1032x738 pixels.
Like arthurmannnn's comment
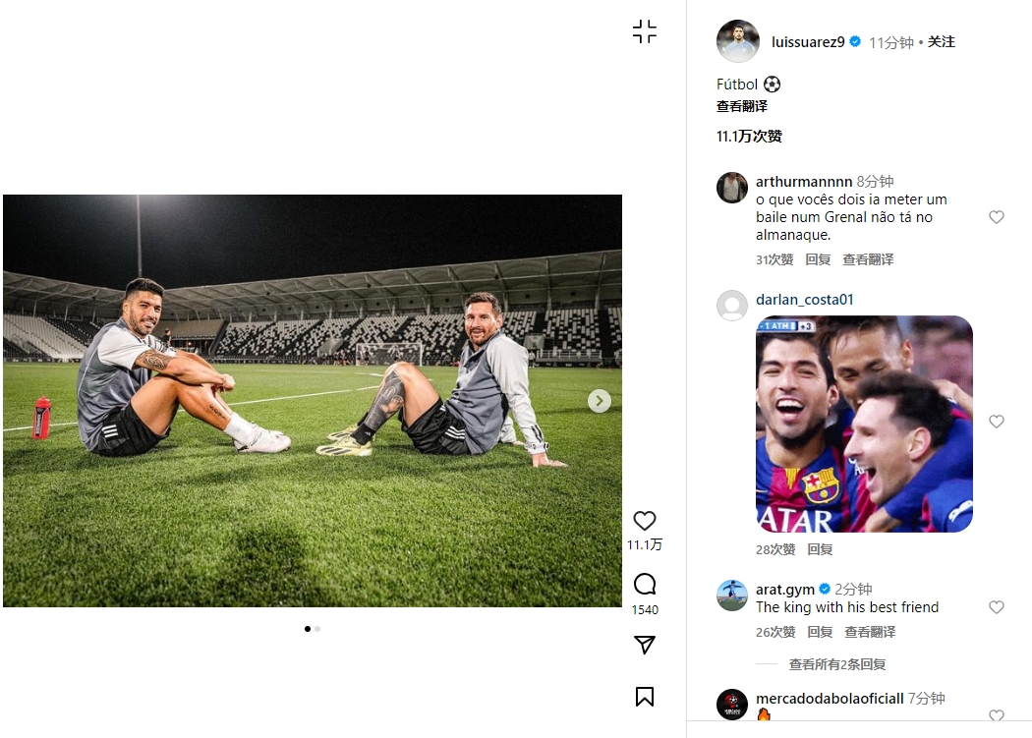point(997,217)
